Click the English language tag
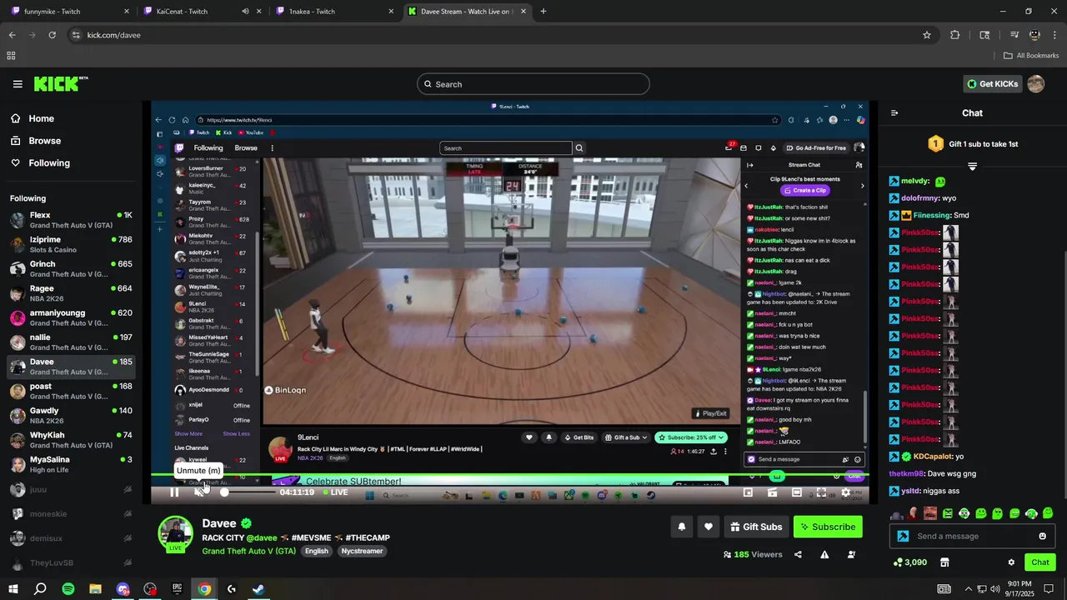 coord(316,551)
